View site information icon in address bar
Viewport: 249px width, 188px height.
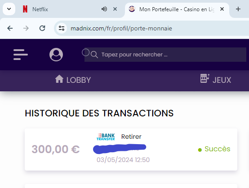[62, 28]
